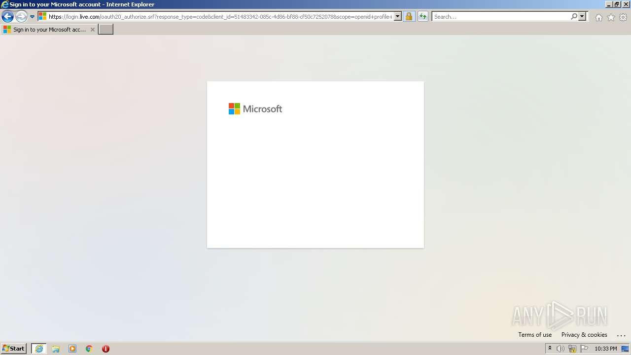Screen dimensions: 631x355
Task: Expand the address bar autocomplete dropdown
Action: click(398, 17)
